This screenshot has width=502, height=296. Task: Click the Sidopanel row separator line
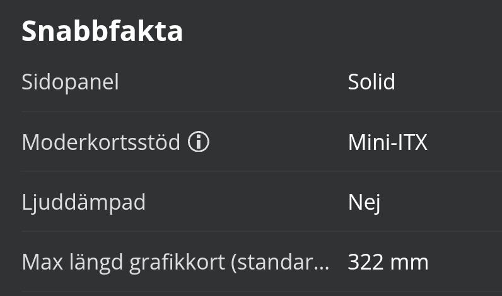[262, 111]
